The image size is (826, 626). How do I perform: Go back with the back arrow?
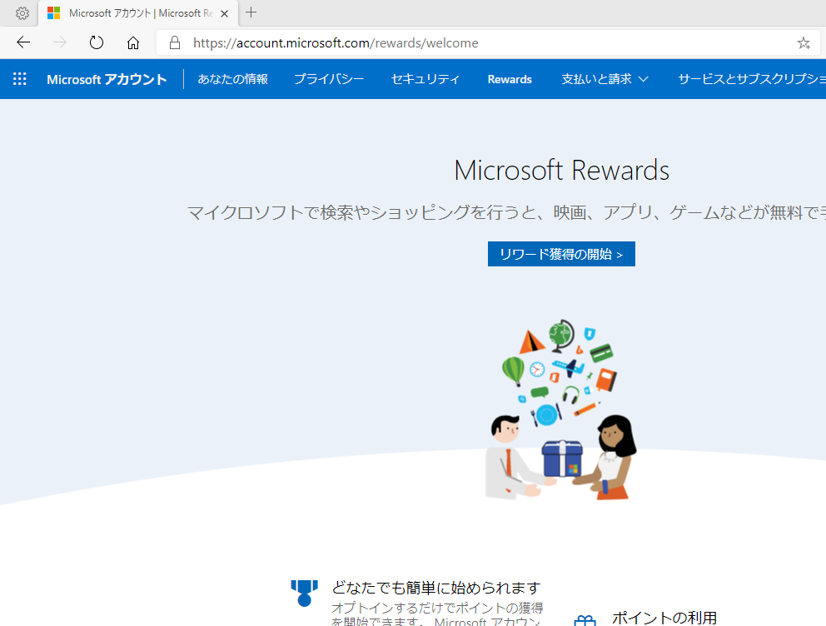(x=23, y=42)
